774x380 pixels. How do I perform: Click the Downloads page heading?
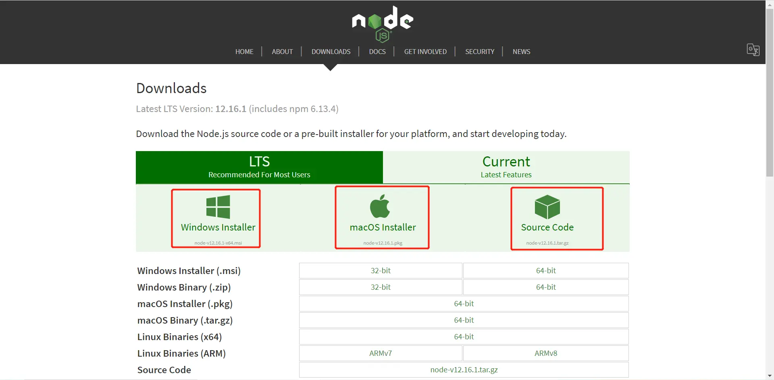[x=171, y=88]
